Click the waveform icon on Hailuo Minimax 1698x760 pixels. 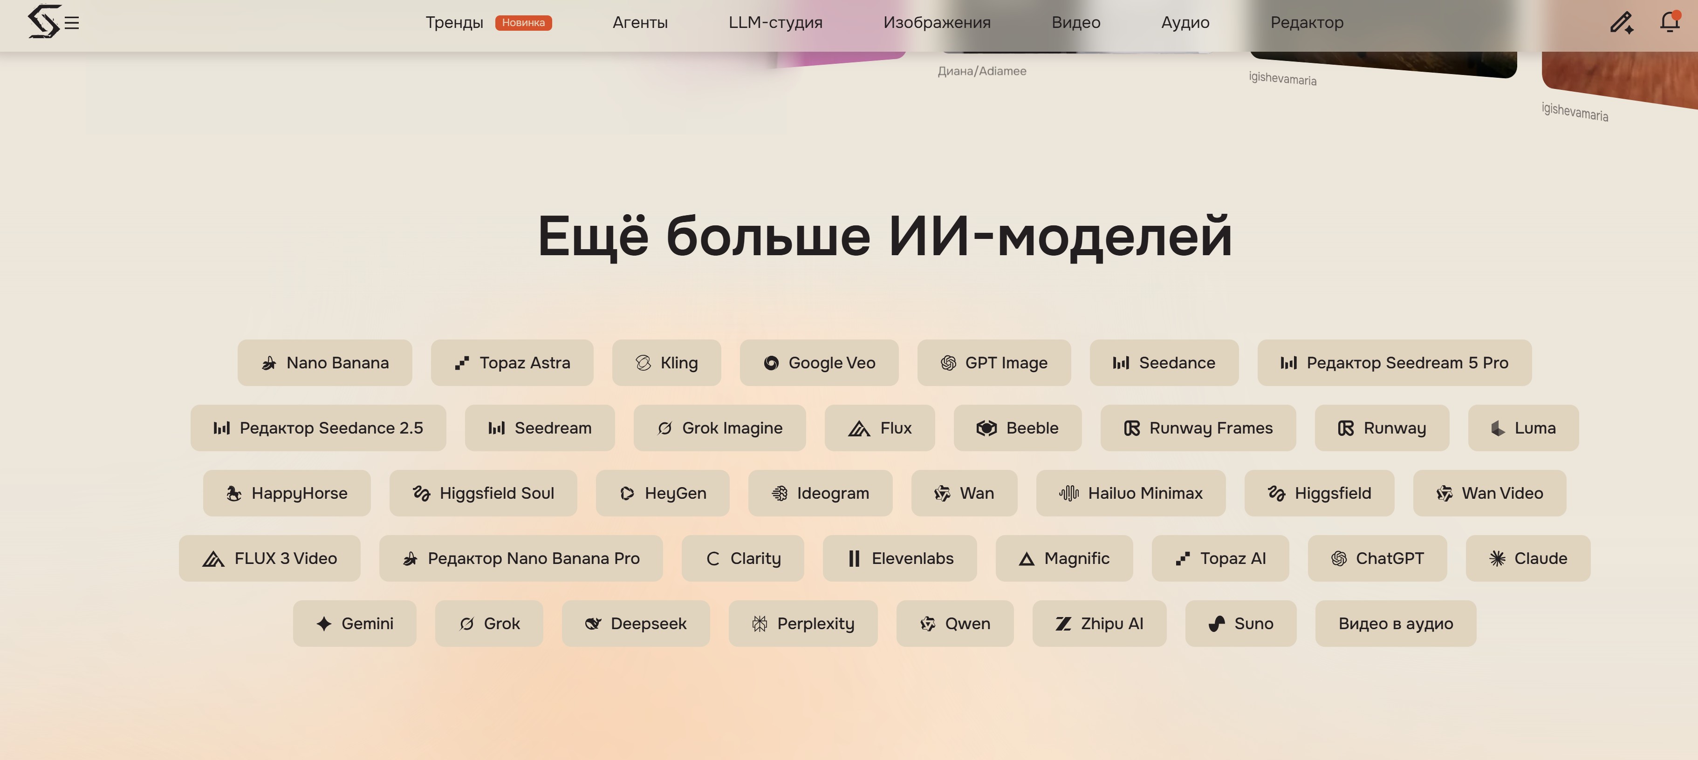(1068, 493)
